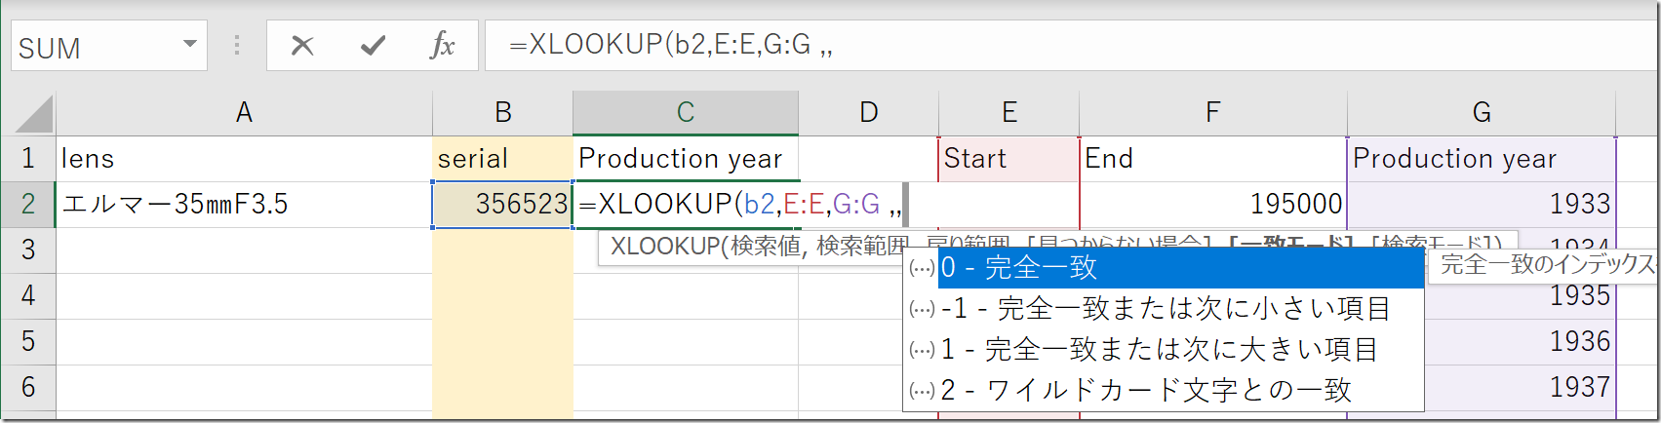Viewport: 1661px width, 423px height.
Task: Choose '1 - 完全一致または次に大きい項目' option
Action: (x=1163, y=350)
